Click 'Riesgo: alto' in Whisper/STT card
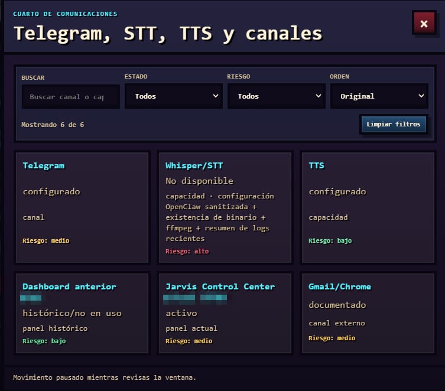This screenshot has height=391, width=445. point(187,251)
